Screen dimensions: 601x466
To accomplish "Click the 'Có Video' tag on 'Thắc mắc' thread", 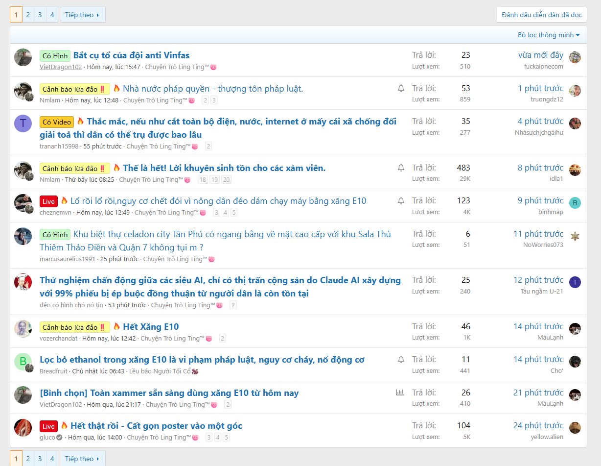I will [x=57, y=122].
